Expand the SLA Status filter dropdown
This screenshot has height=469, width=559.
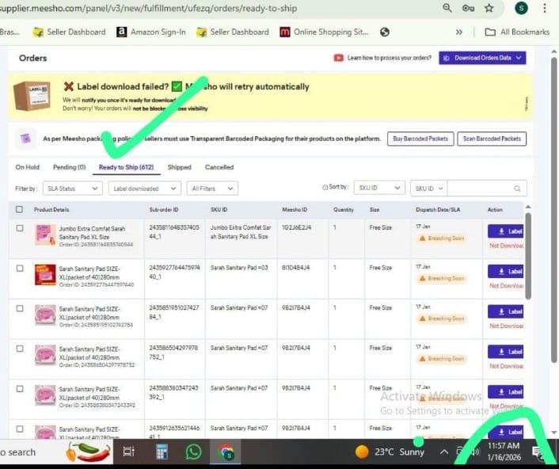point(71,189)
